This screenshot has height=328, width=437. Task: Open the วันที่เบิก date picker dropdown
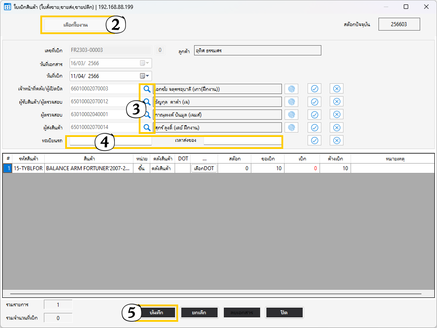(145, 76)
